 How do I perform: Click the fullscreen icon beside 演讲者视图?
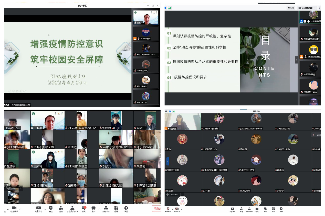pyautogui.click(x=319, y=8)
